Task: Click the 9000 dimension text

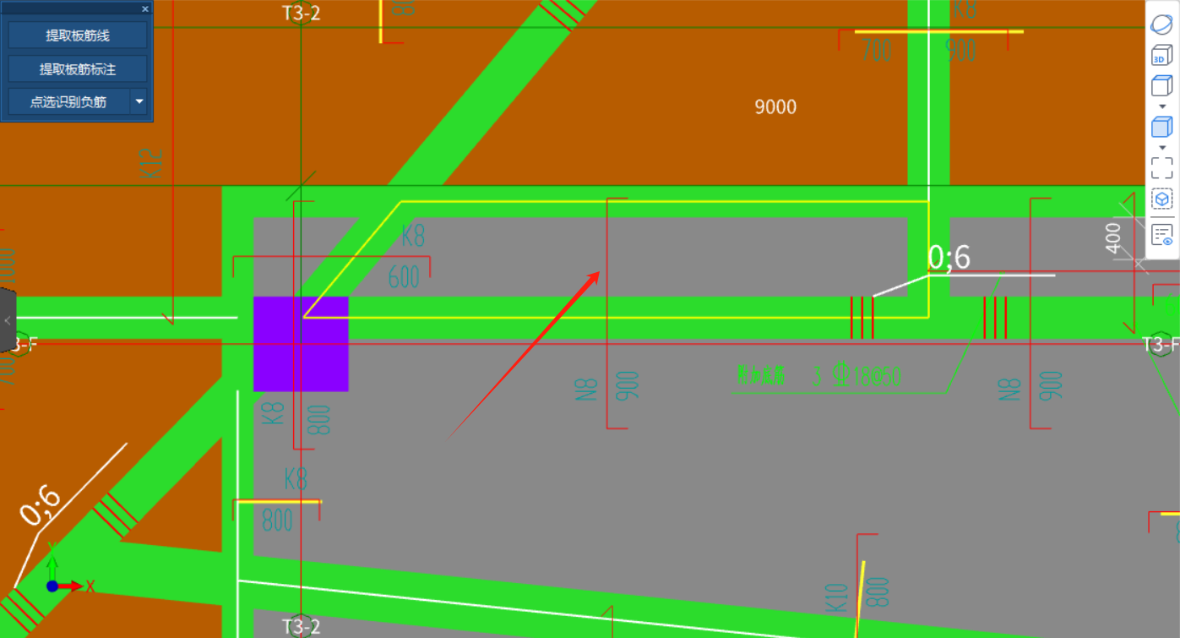Action: click(x=775, y=107)
